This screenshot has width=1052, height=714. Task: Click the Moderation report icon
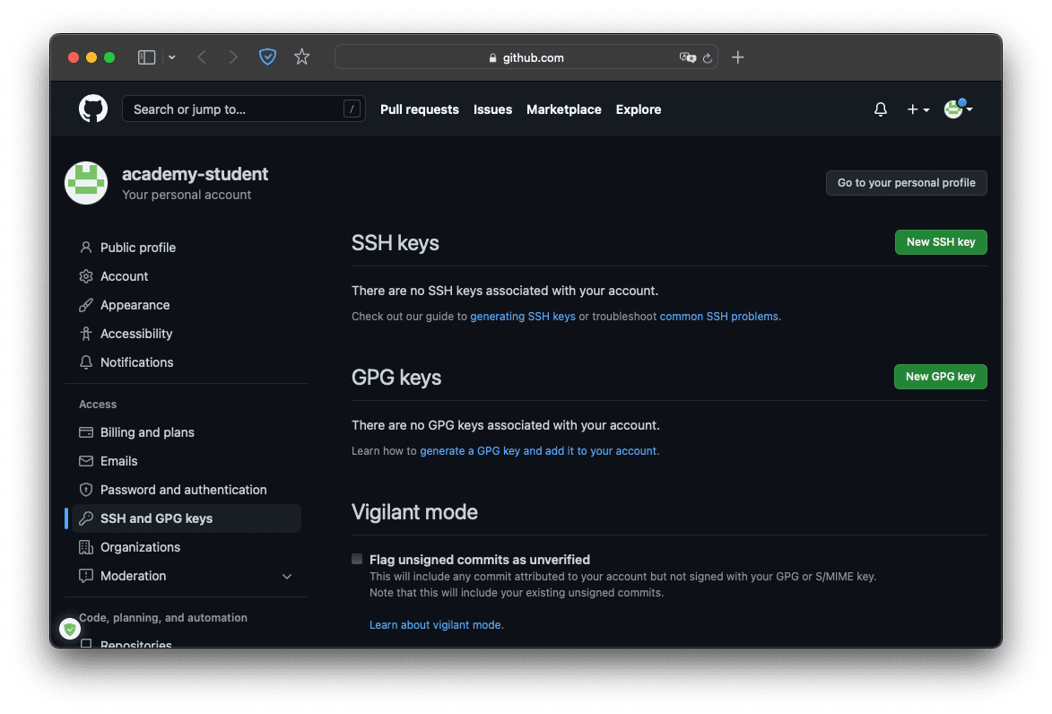(86, 576)
